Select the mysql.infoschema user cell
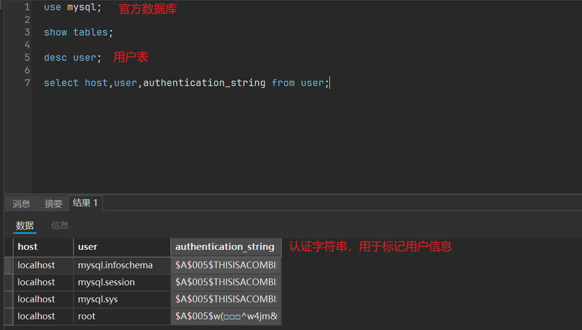 click(122, 265)
